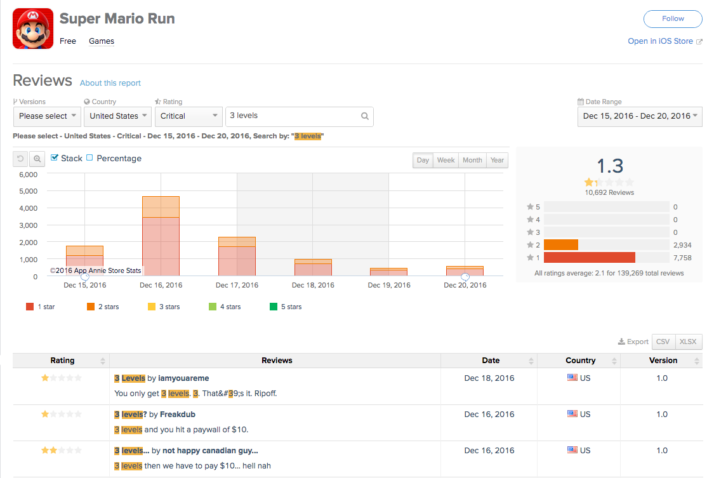The image size is (714, 478).
Task: Open the Date Range dropdown
Action: pos(640,117)
